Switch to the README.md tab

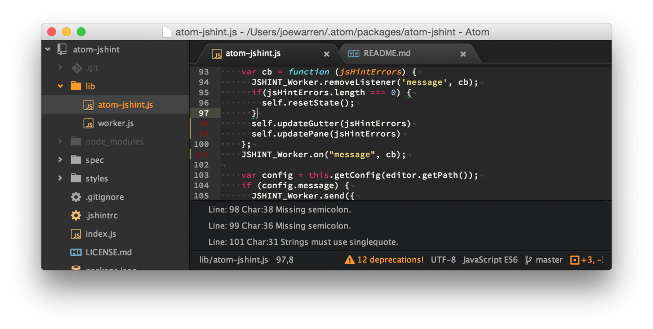(387, 53)
